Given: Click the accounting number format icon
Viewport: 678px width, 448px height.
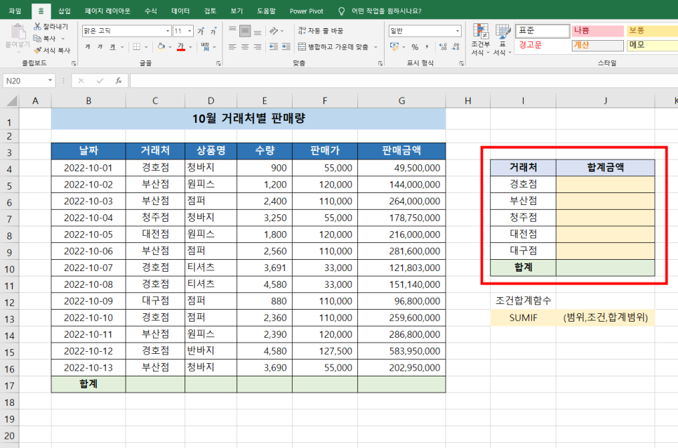Looking at the screenshot, I should click(394, 47).
